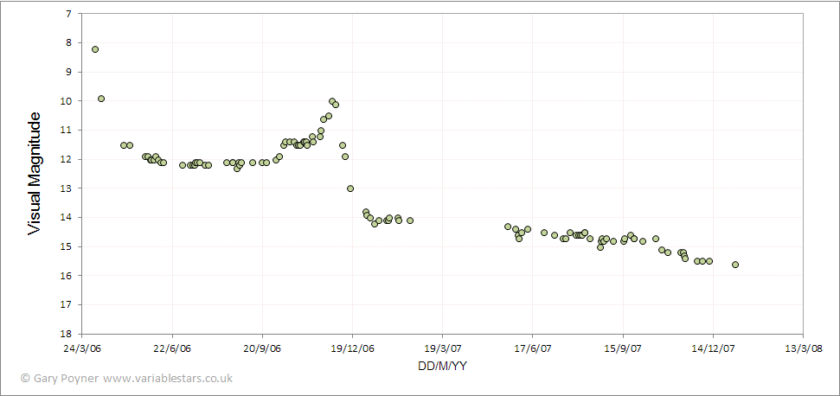Click the y-axis tick label 9
The height and width of the screenshot is (396, 840).
click(x=70, y=72)
